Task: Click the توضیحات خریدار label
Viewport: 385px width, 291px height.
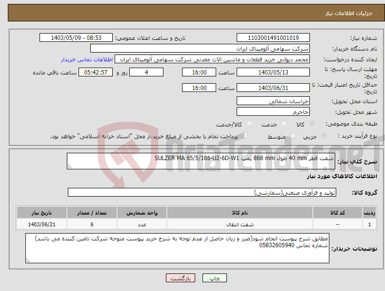Action: [x=354, y=249]
